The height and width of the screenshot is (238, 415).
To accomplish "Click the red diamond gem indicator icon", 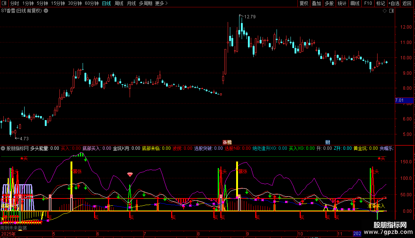I will click(x=130, y=175).
